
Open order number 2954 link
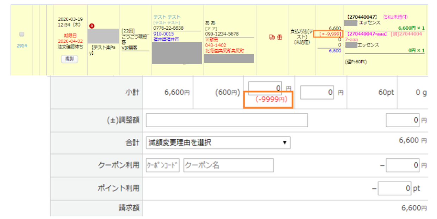22,45
